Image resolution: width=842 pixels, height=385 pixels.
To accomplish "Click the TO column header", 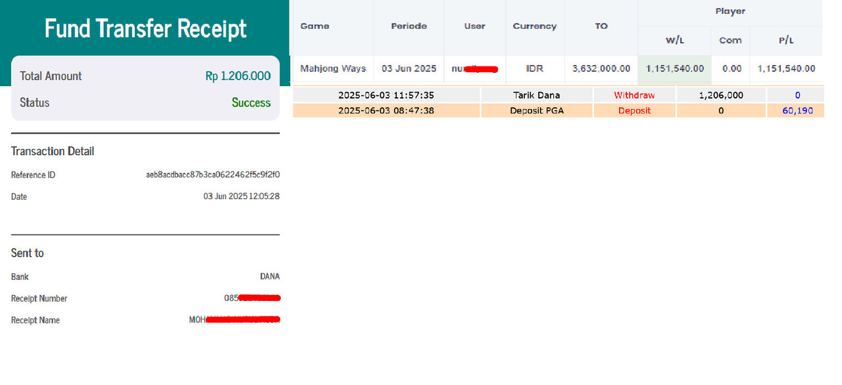I will (601, 26).
